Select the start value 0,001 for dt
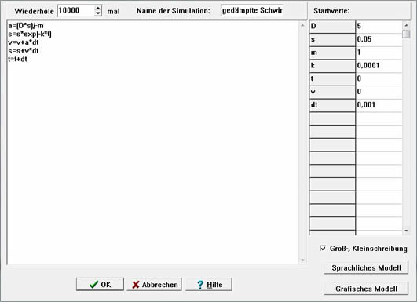Screen dimensions: 417x302 click(379, 105)
